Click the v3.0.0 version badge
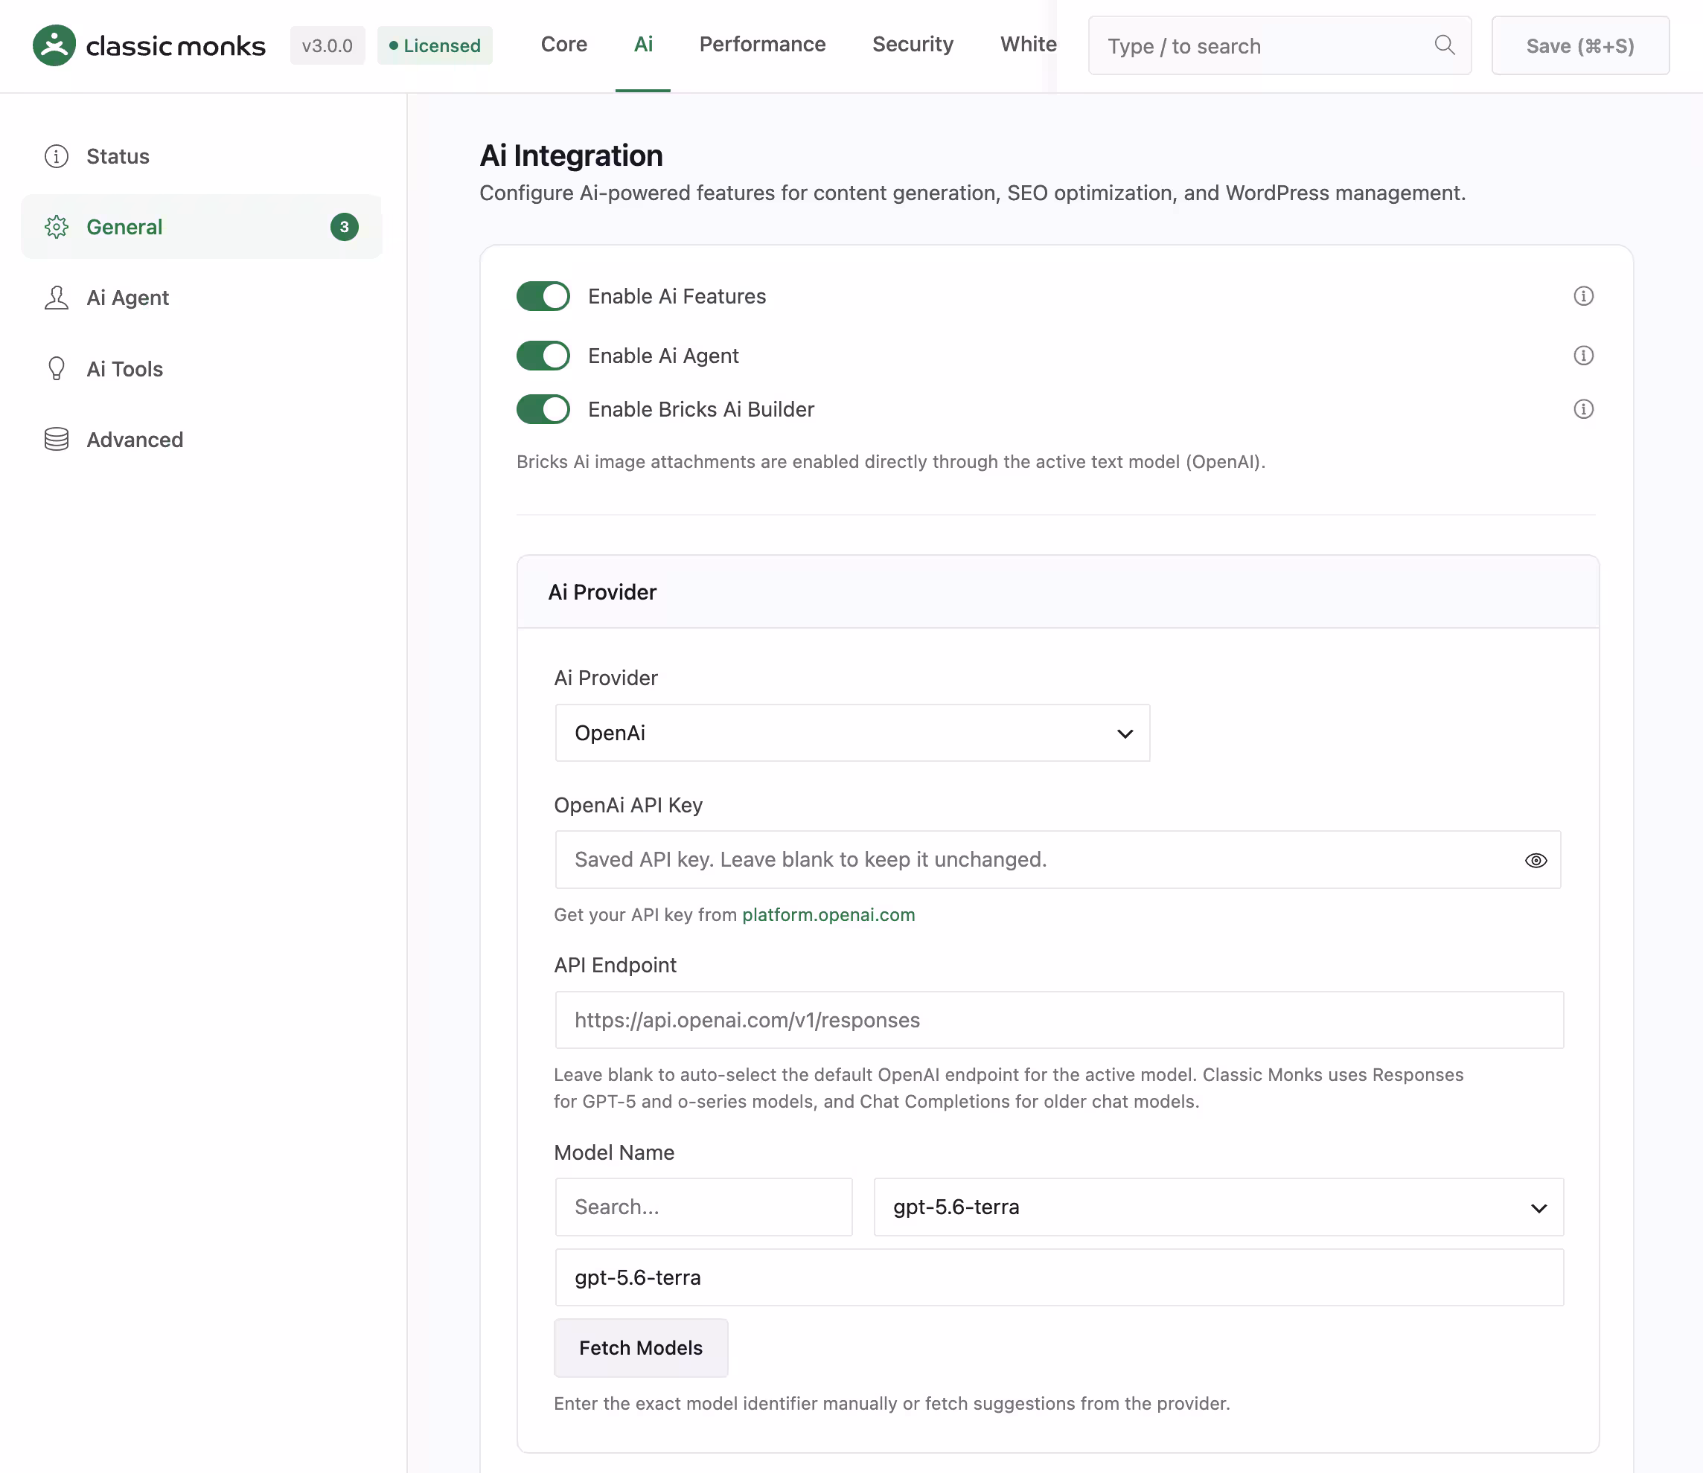Screen dimensions: 1703x1473 point(327,45)
